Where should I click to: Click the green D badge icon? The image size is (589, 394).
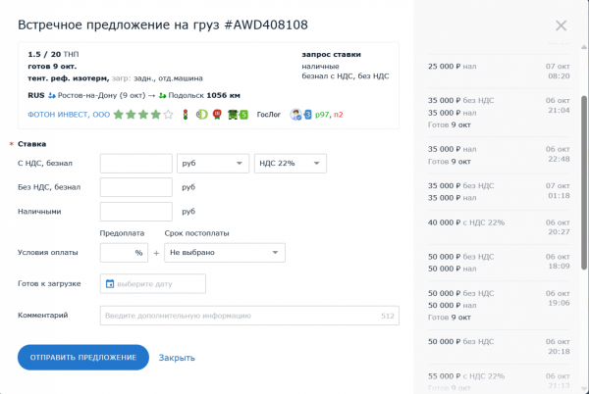pos(201,115)
